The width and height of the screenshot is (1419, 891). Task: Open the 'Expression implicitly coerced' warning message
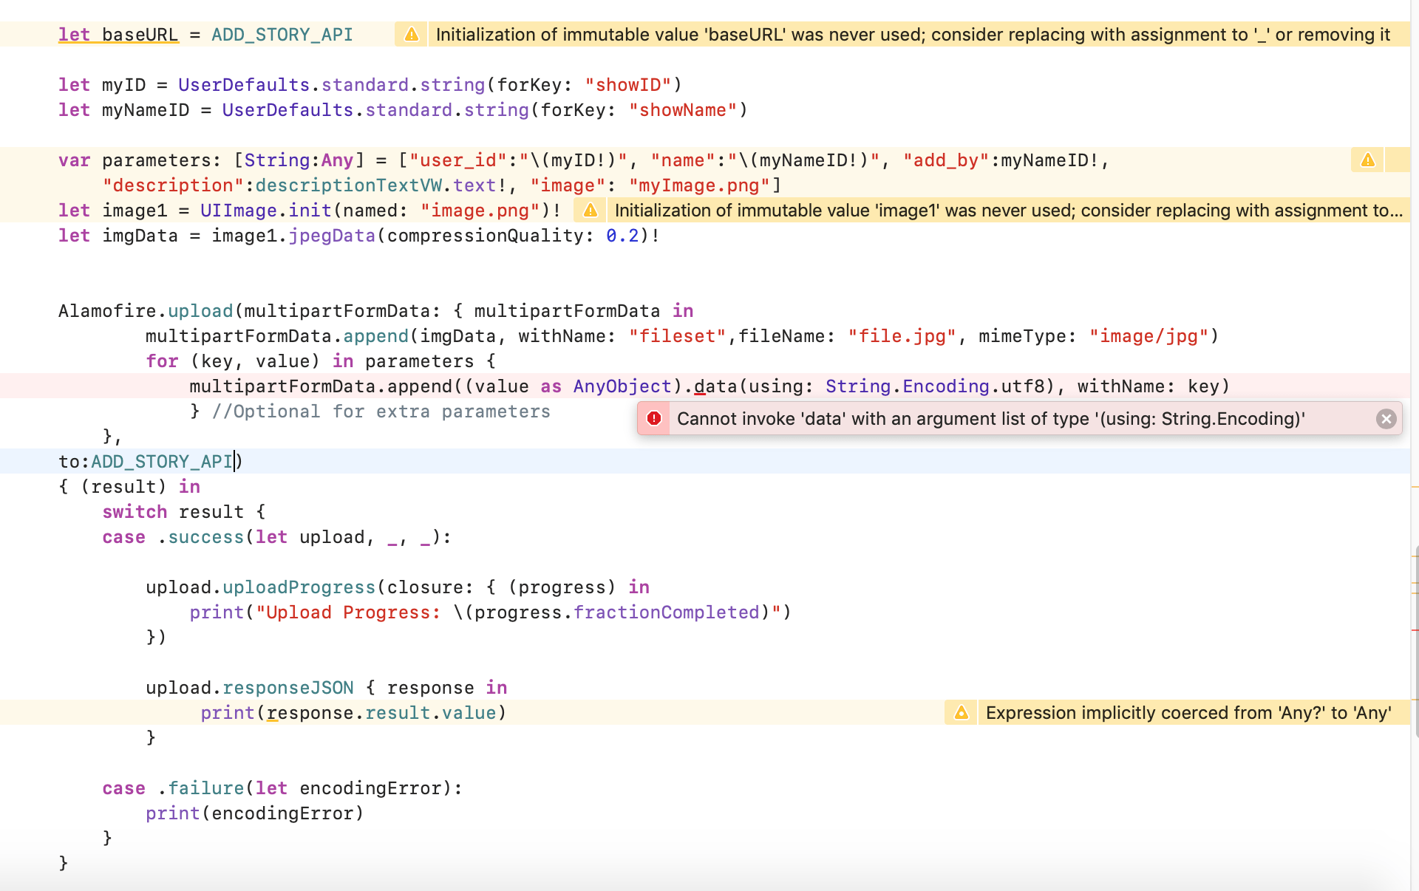[x=1188, y=713]
